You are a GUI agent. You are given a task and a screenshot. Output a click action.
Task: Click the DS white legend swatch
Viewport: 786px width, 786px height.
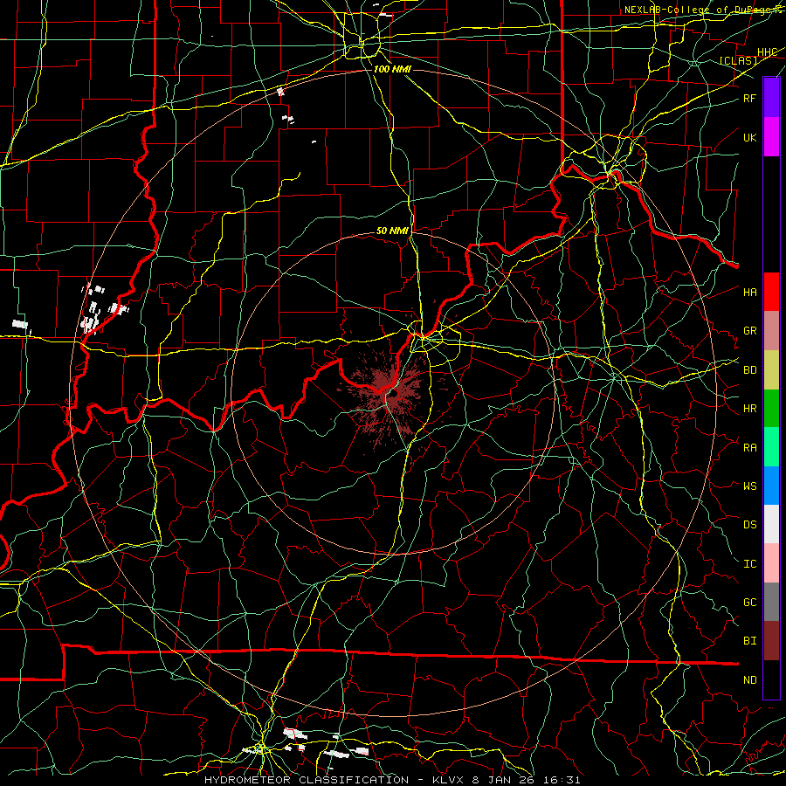pos(771,524)
